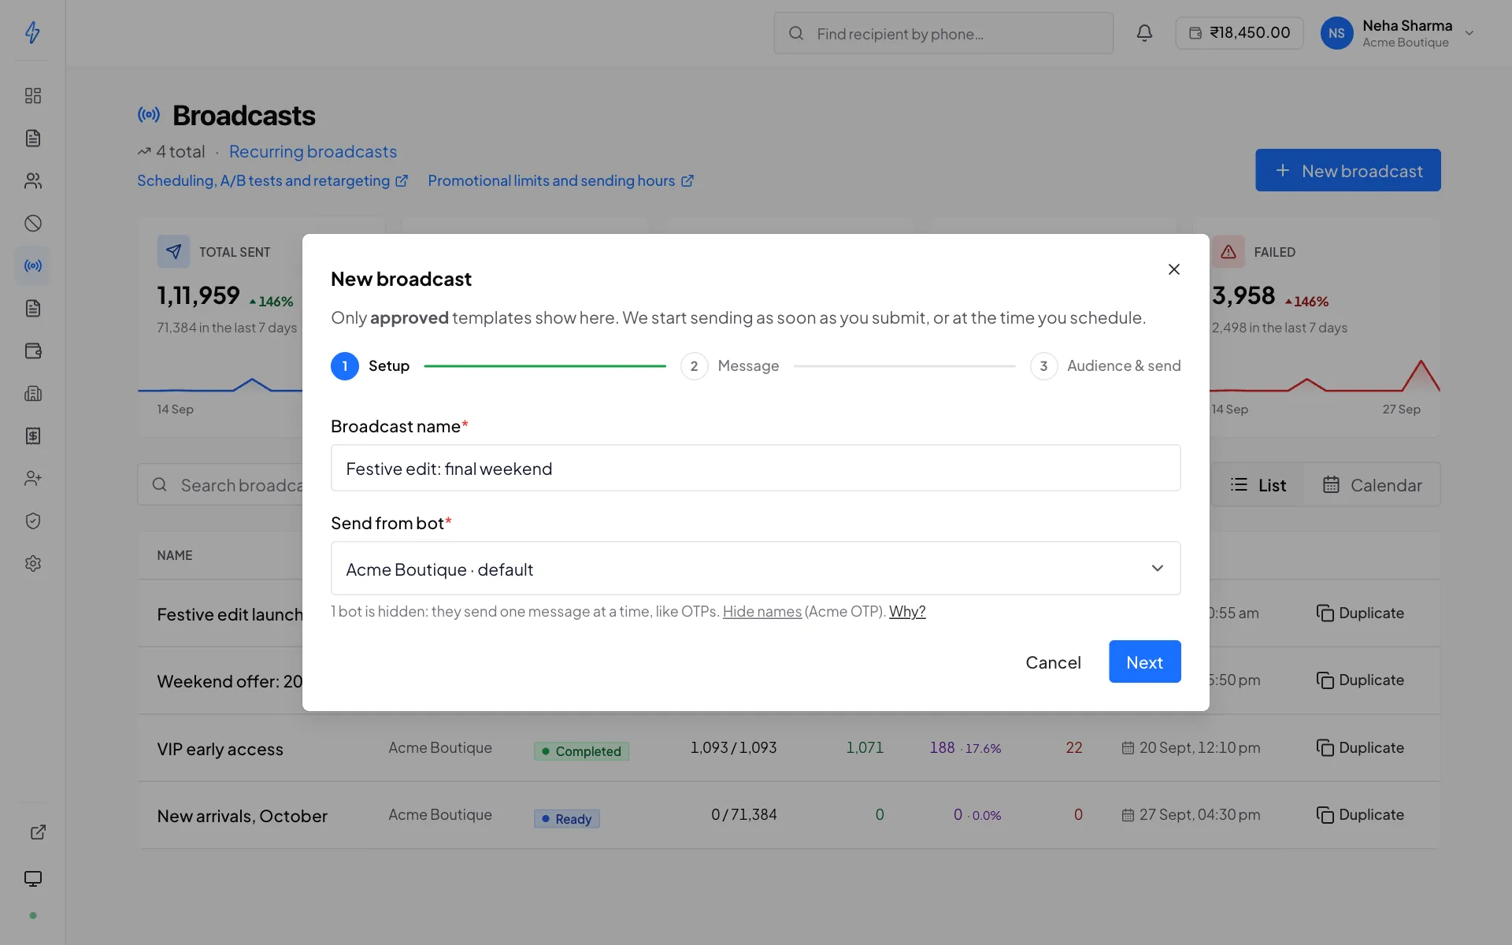
Task: Click the Why? link
Action: point(907,611)
